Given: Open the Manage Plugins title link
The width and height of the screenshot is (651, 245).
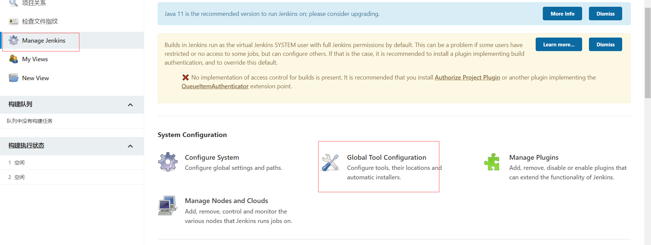Looking at the screenshot, I should point(534,157).
